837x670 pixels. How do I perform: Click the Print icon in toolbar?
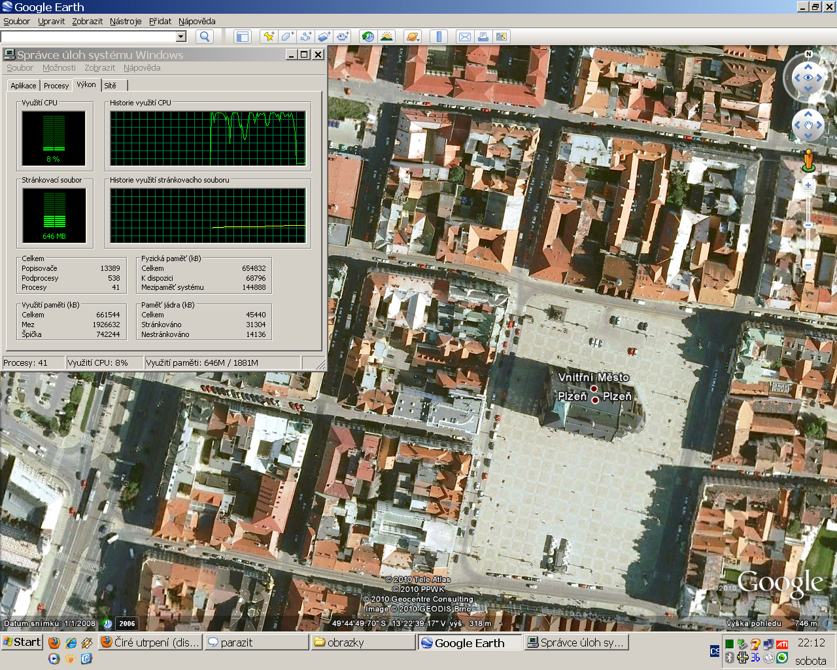pos(483,37)
